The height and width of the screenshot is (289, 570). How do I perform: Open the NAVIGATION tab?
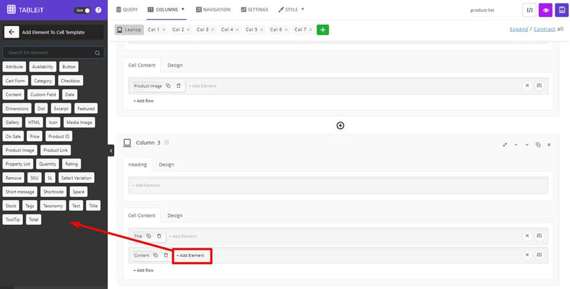click(213, 10)
